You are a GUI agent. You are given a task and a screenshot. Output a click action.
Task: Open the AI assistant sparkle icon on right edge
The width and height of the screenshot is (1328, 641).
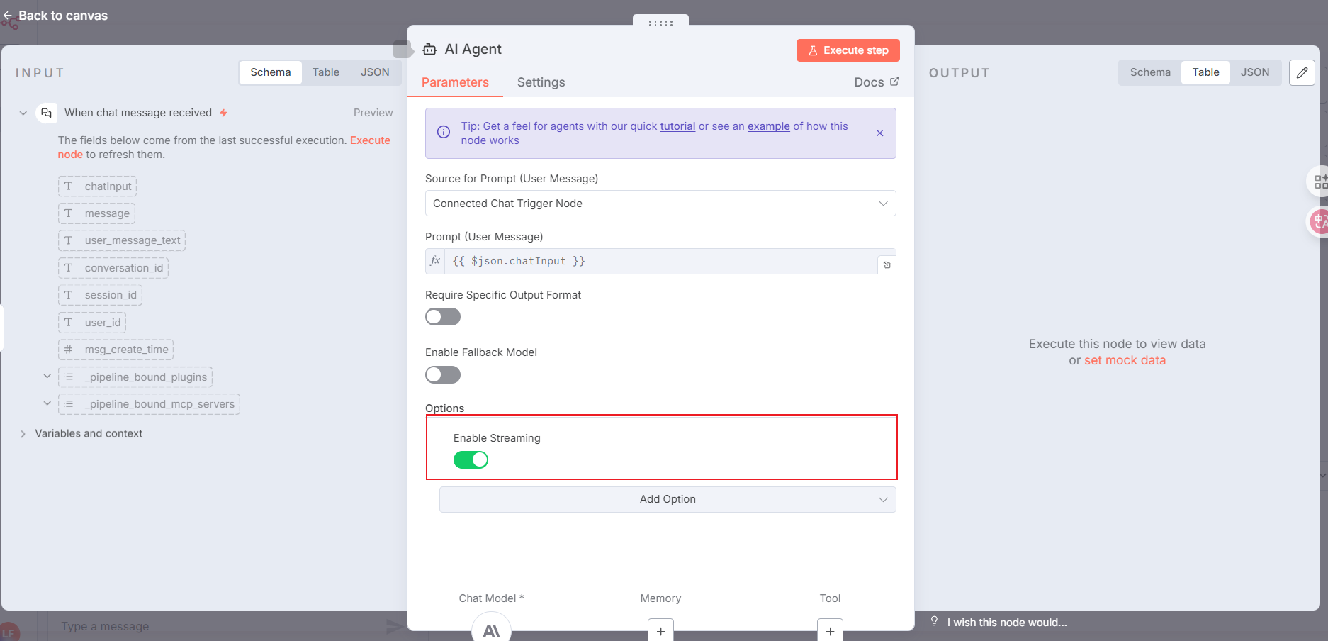click(1319, 181)
